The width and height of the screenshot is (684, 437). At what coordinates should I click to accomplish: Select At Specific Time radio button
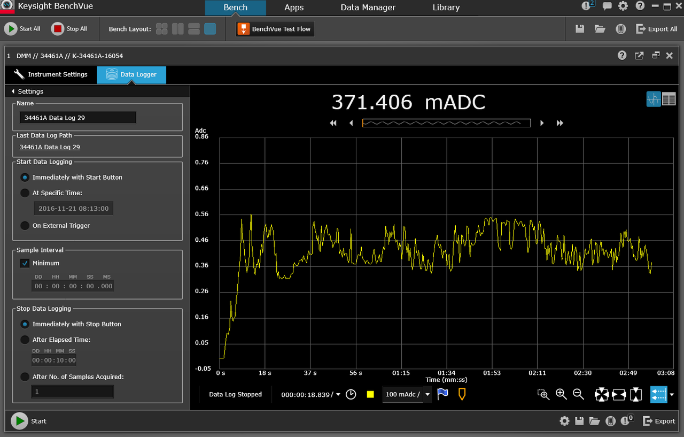point(25,193)
